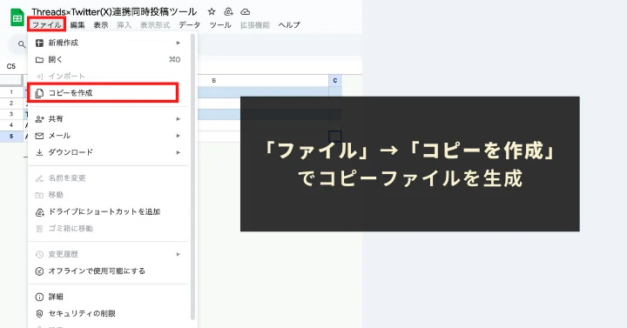Expand the ダウンロード submenu arrow
This screenshot has height=328, width=627.
coord(179,152)
